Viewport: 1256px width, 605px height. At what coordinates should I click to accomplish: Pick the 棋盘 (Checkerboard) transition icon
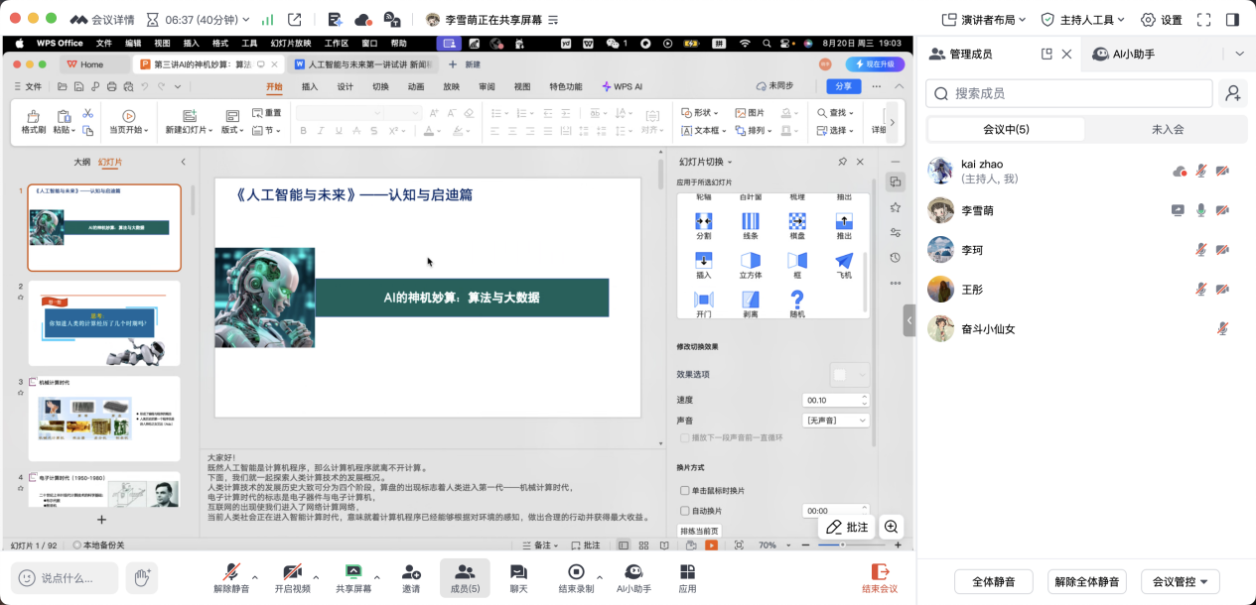click(x=796, y=221)
